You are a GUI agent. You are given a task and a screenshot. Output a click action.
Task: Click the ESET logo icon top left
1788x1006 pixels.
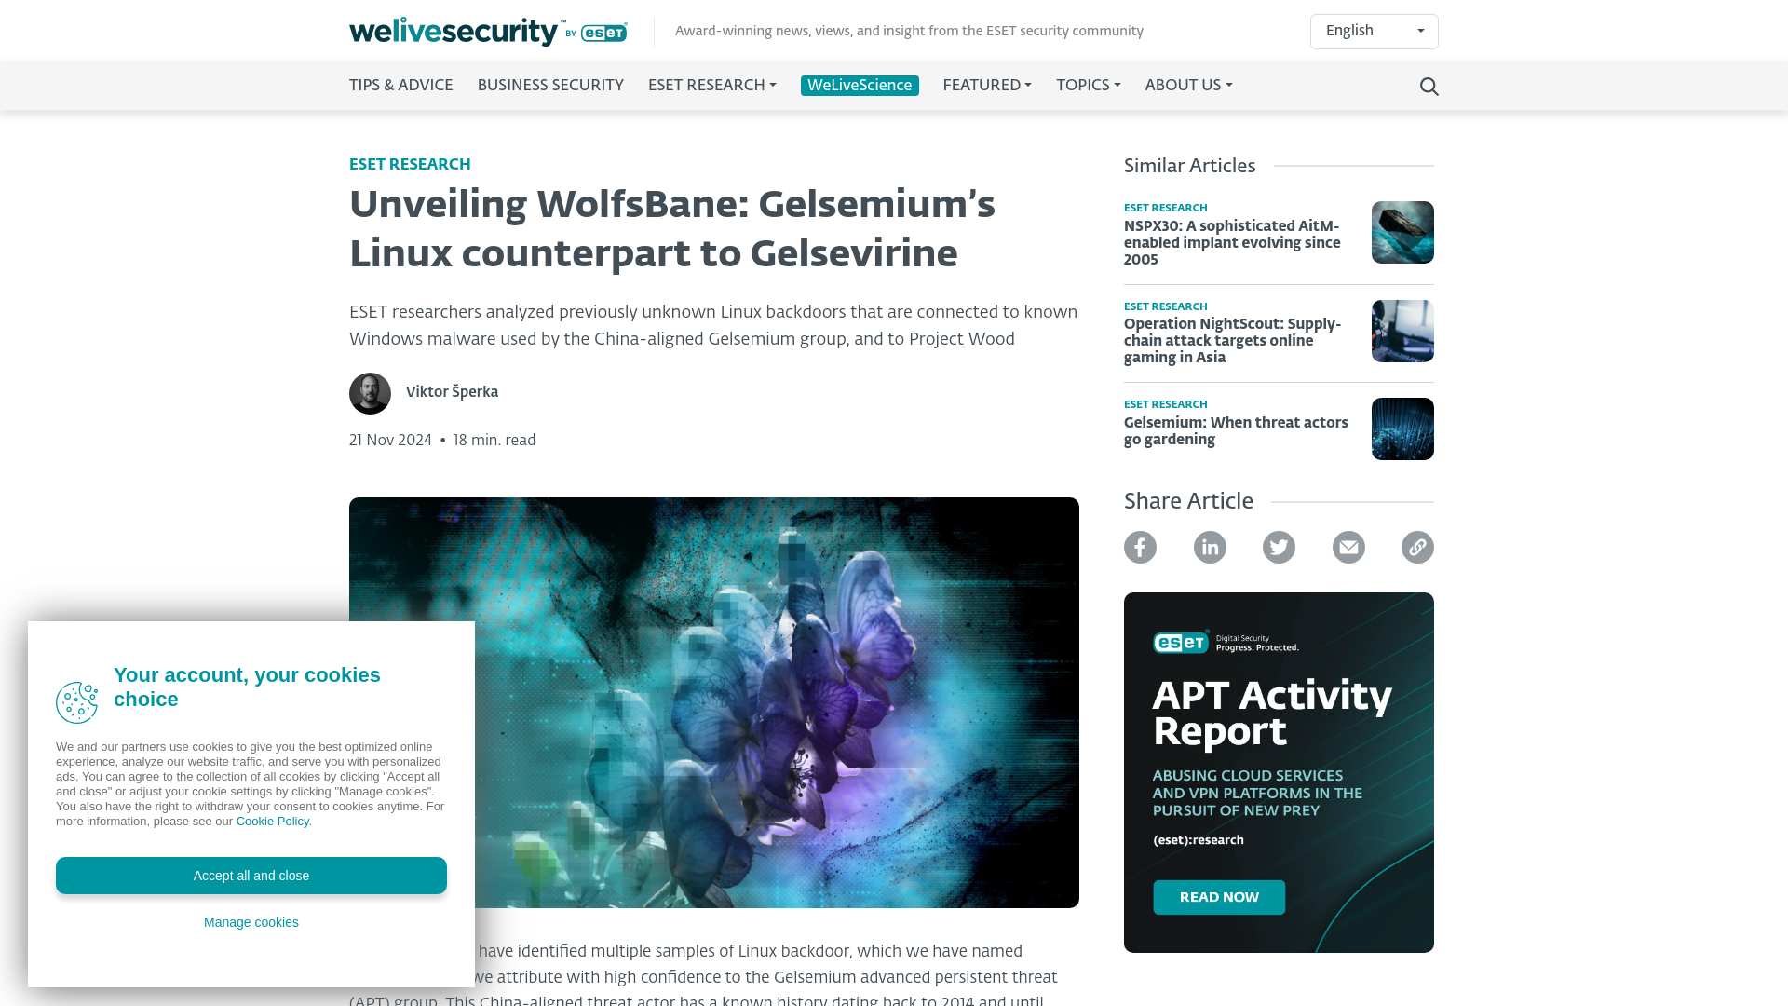(598, 32)
